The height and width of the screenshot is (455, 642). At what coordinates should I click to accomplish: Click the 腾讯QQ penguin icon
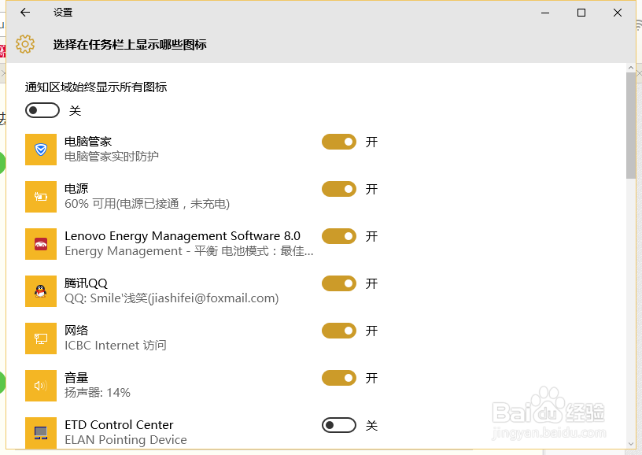click(41, 291)
